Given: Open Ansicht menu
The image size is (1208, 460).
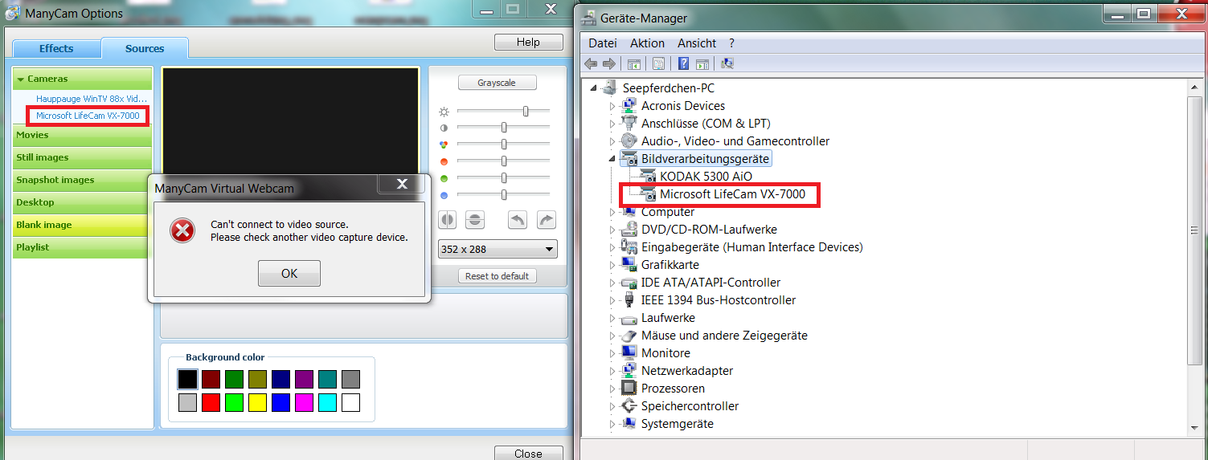Looking at the screenshot, I should click(697, 43).
